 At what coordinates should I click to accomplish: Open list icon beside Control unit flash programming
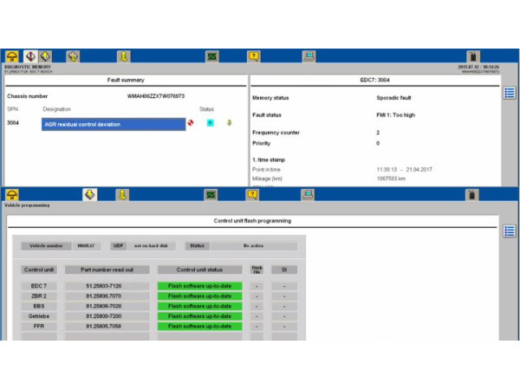510,231
